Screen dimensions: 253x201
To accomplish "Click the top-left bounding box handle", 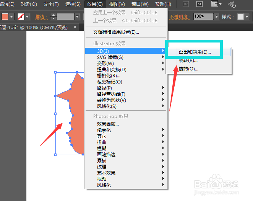I will (55, 72).
